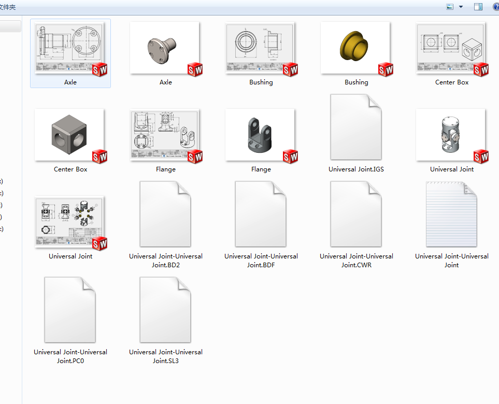
Task: Click the 'Universal Joint-Universal Joint.BD2' filename label
Action: (x=165, y=261)
